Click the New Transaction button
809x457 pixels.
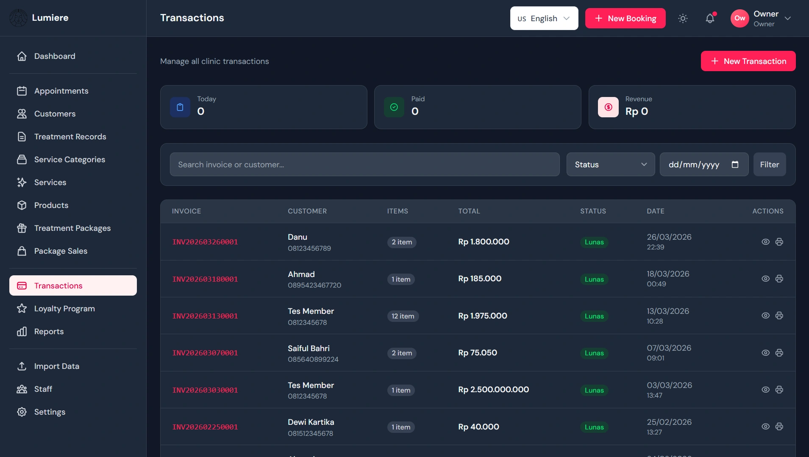click(748, 61)
